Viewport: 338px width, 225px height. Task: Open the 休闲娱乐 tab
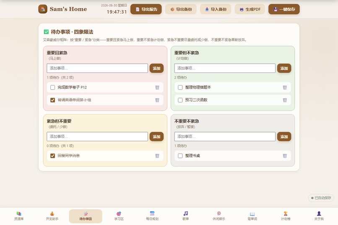click(219, 216)
